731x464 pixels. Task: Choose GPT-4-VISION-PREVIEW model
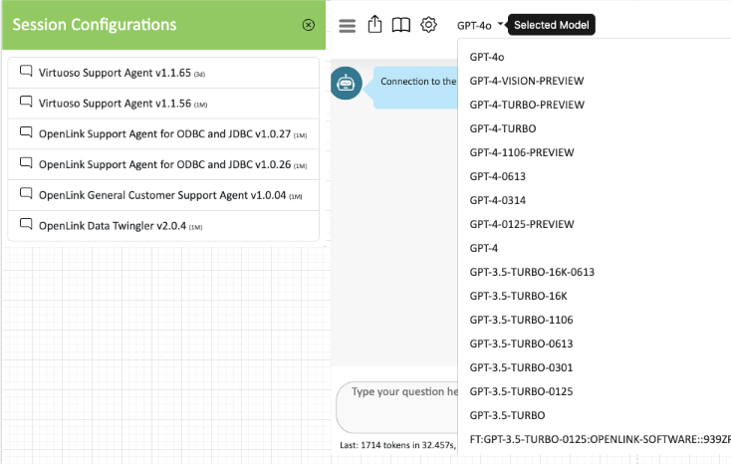point(527,81)
